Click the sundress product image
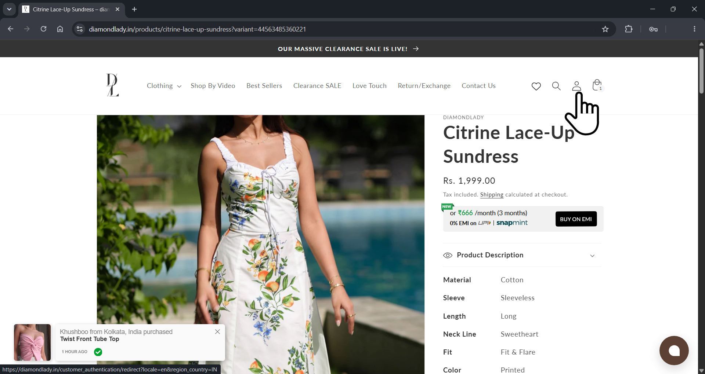 click(x=261, y=244)
